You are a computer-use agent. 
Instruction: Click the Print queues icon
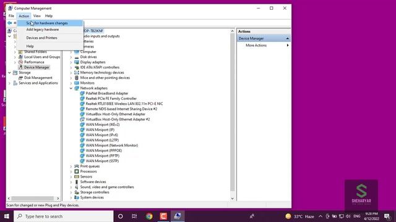coord(77,166)
